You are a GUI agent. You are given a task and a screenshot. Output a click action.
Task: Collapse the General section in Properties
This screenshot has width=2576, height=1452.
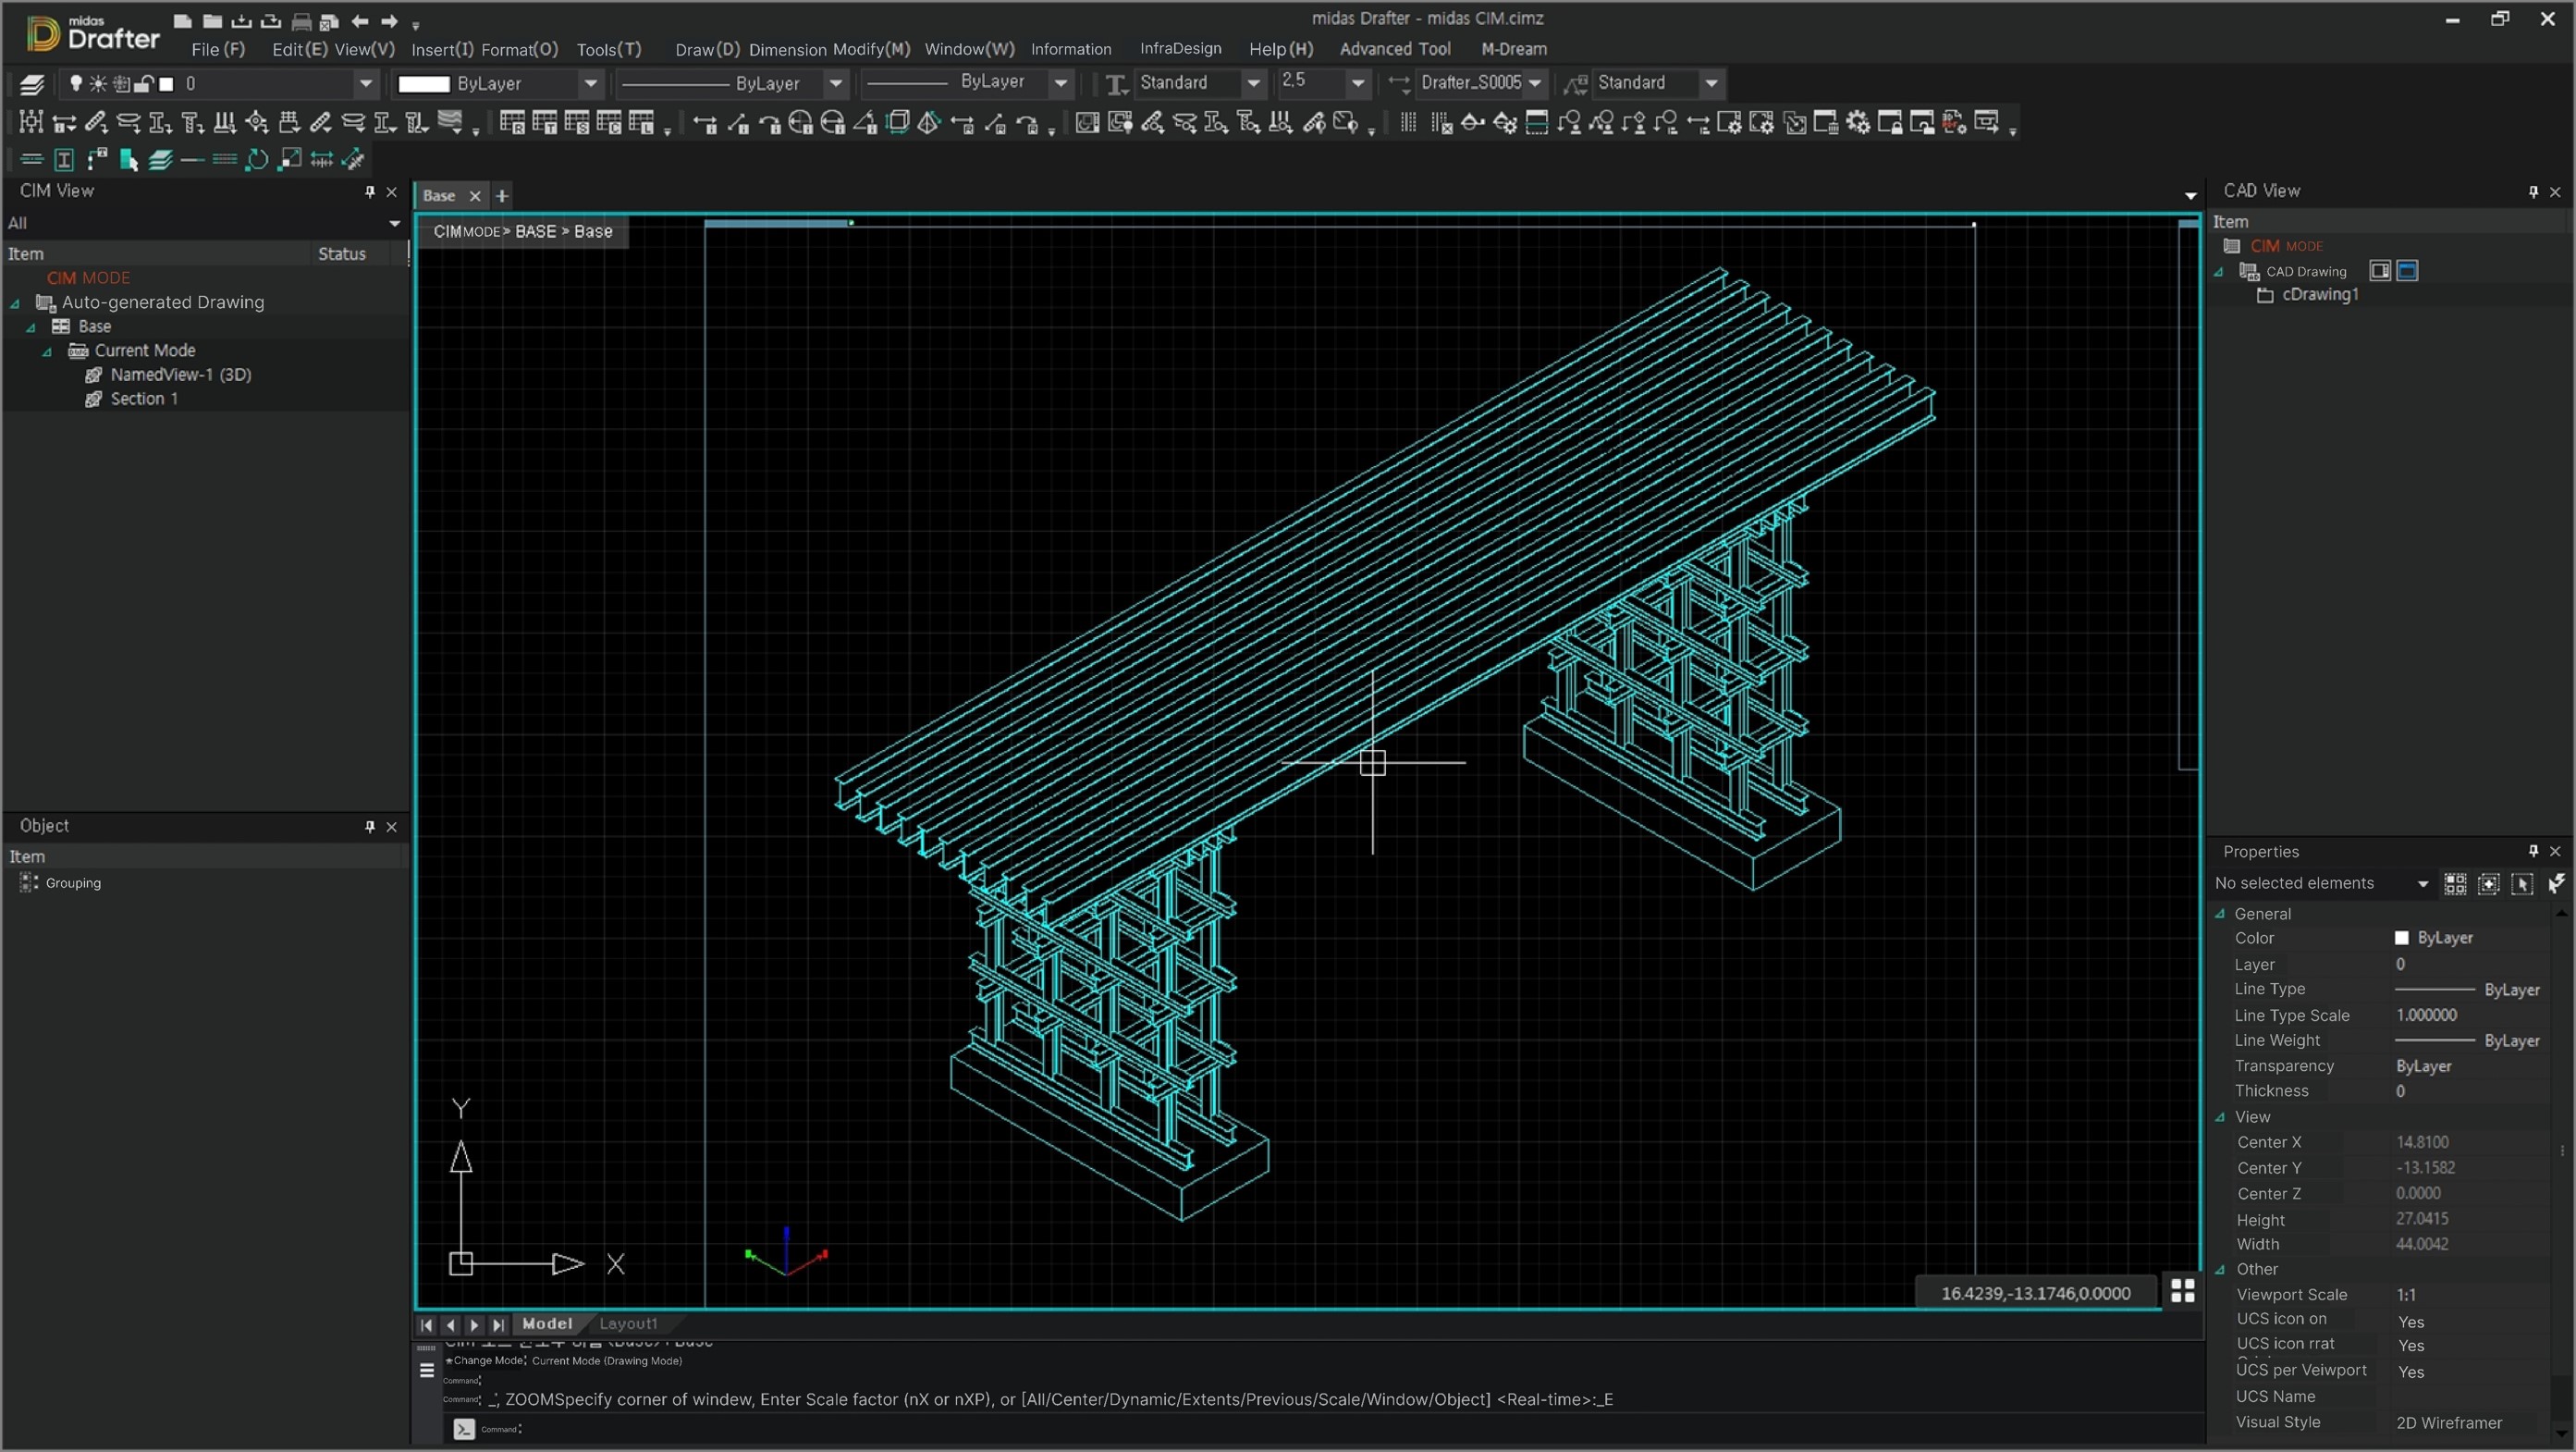coord(2221,913)
